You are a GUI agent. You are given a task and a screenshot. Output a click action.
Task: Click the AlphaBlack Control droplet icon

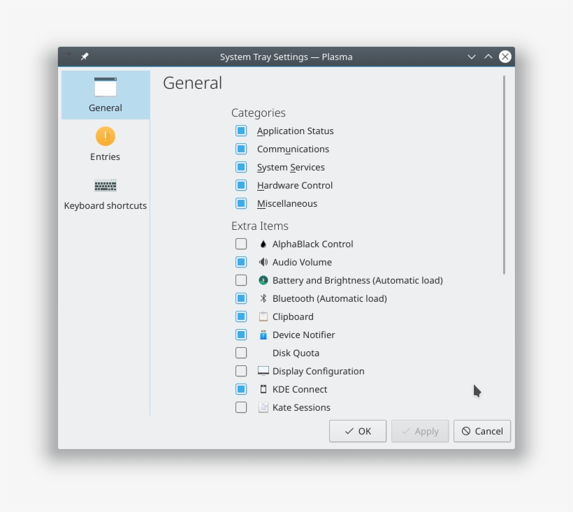point(263,244)
